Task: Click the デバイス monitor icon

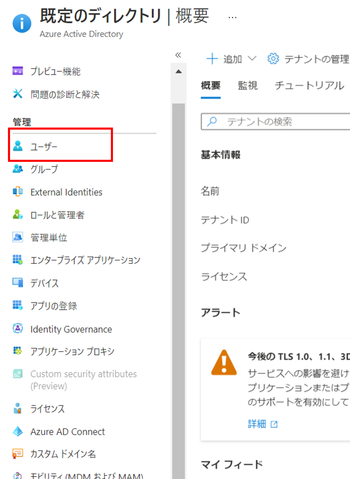Action: coord(18,282)
